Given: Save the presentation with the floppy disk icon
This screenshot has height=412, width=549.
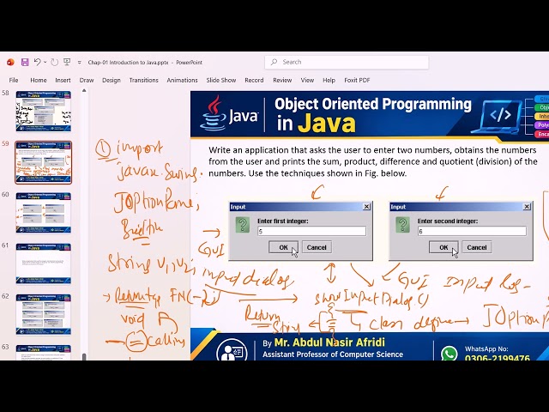Looking at the screenshot, I should (x=25, y=63).
